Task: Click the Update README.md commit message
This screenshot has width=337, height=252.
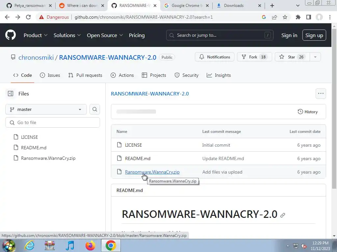Action: 223,158
